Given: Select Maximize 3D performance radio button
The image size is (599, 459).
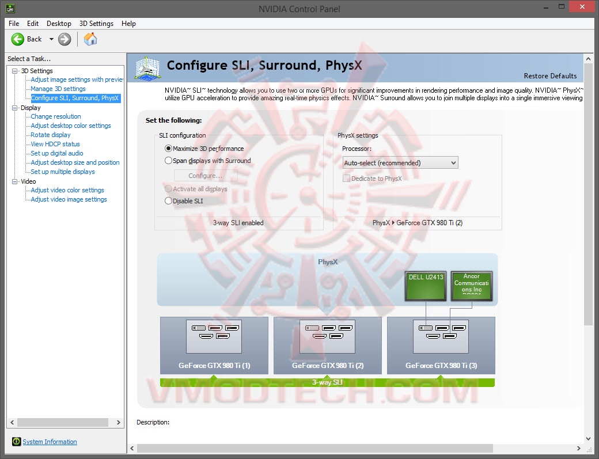Looking at the screenshot, I should (168, 149).
